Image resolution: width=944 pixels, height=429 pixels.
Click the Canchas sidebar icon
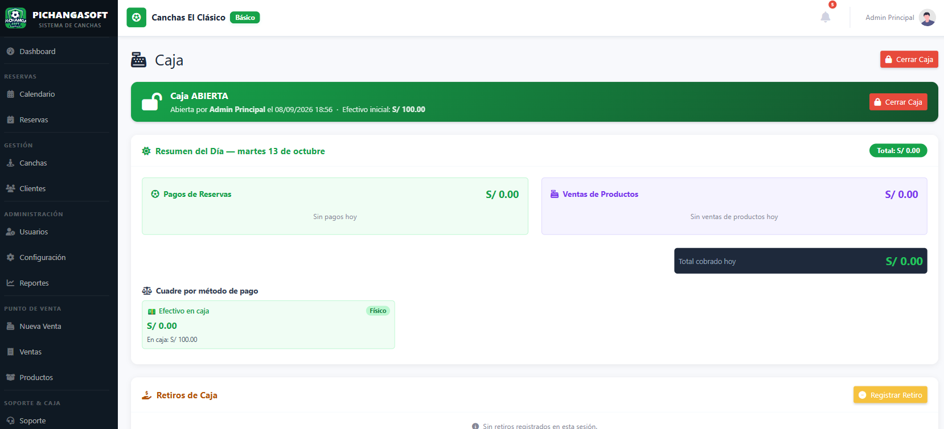(x=10, y=163)
